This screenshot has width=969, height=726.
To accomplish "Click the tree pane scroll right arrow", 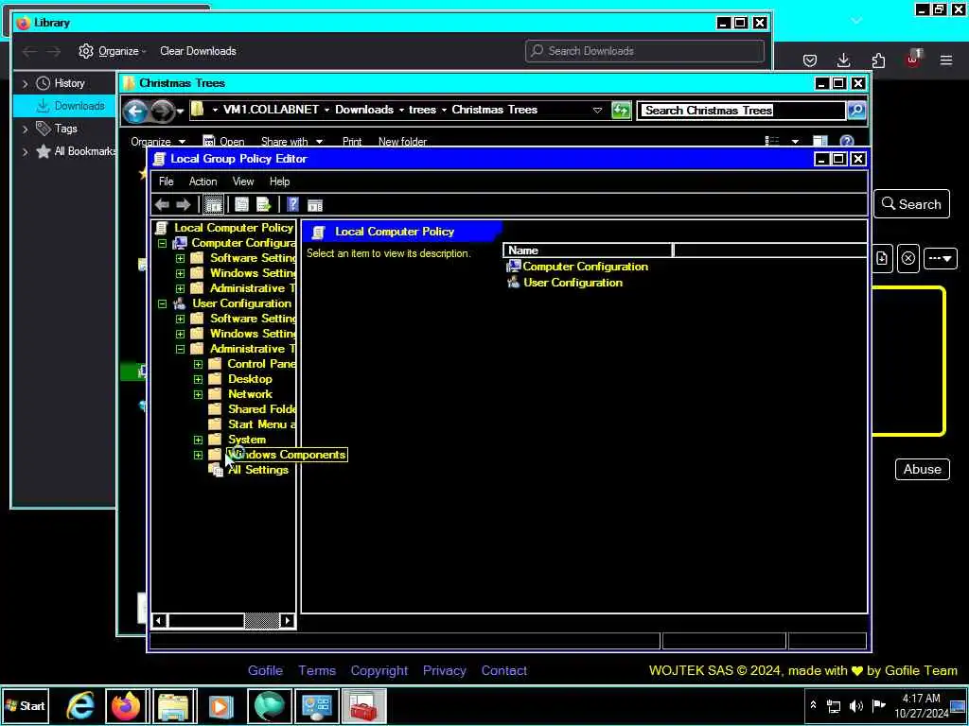I will tap(288, 620).
